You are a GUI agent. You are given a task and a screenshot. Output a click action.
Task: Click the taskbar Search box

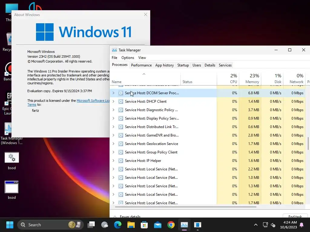point(51,225)
